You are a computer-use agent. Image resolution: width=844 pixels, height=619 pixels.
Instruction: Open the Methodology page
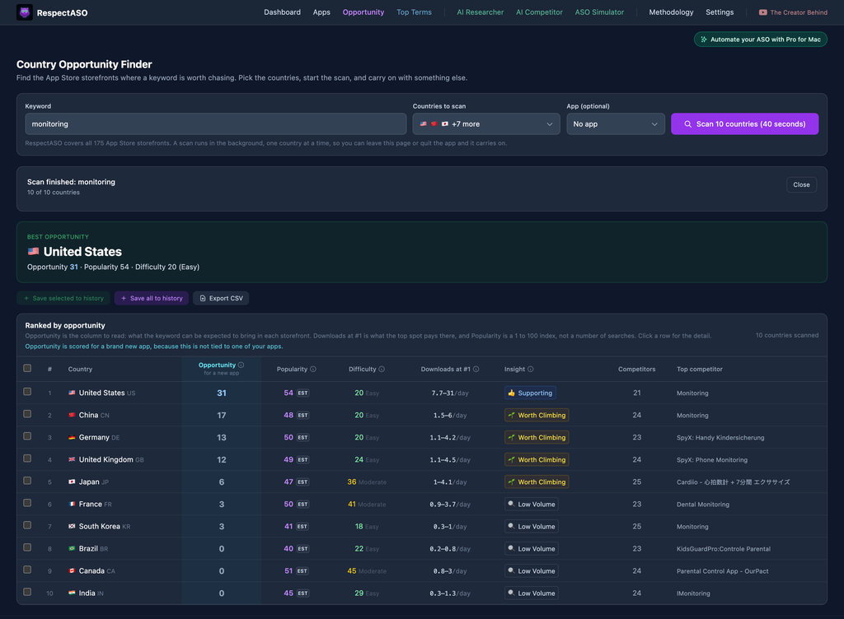coord(671,12)
